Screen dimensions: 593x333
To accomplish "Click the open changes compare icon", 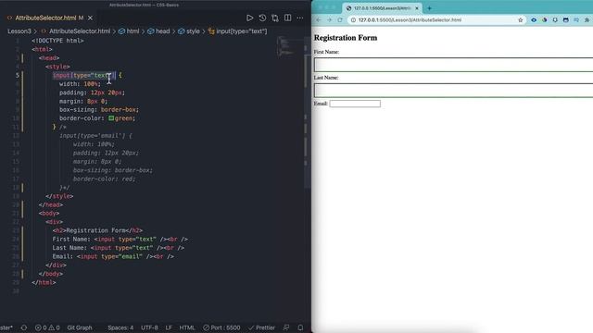I will (275, 18).
